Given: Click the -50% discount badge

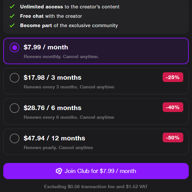Looking at the screenshot, I should [173, 137].
